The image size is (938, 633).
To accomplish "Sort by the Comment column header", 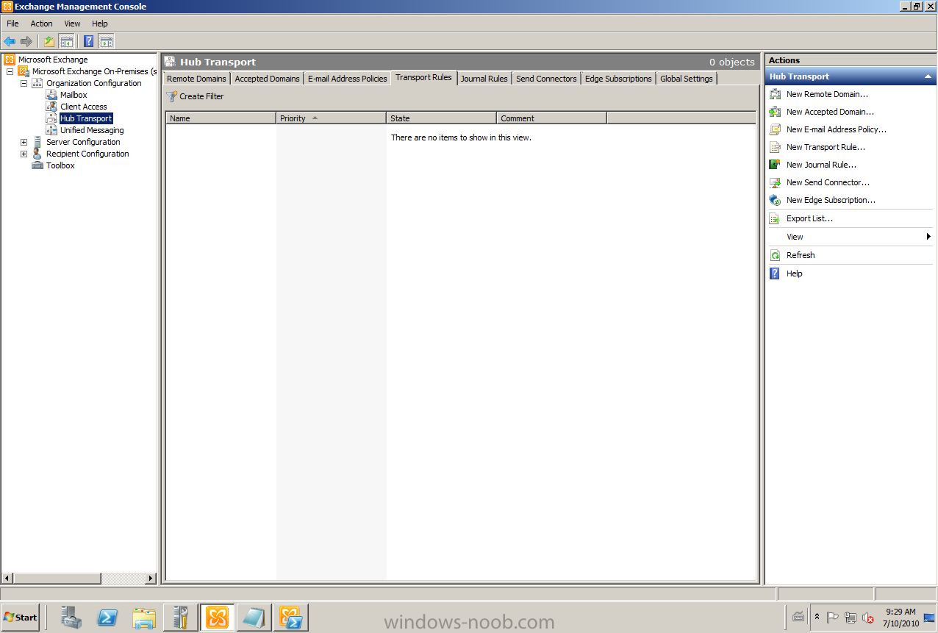I will (551, 118).
